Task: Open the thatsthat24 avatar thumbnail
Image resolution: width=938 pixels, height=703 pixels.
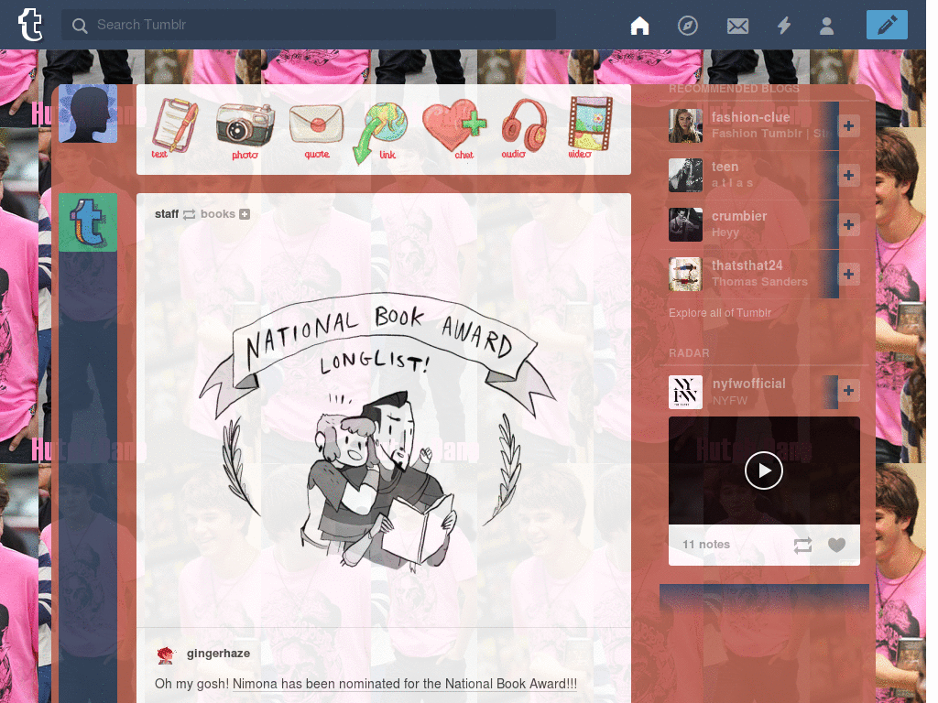Action: 685,274
